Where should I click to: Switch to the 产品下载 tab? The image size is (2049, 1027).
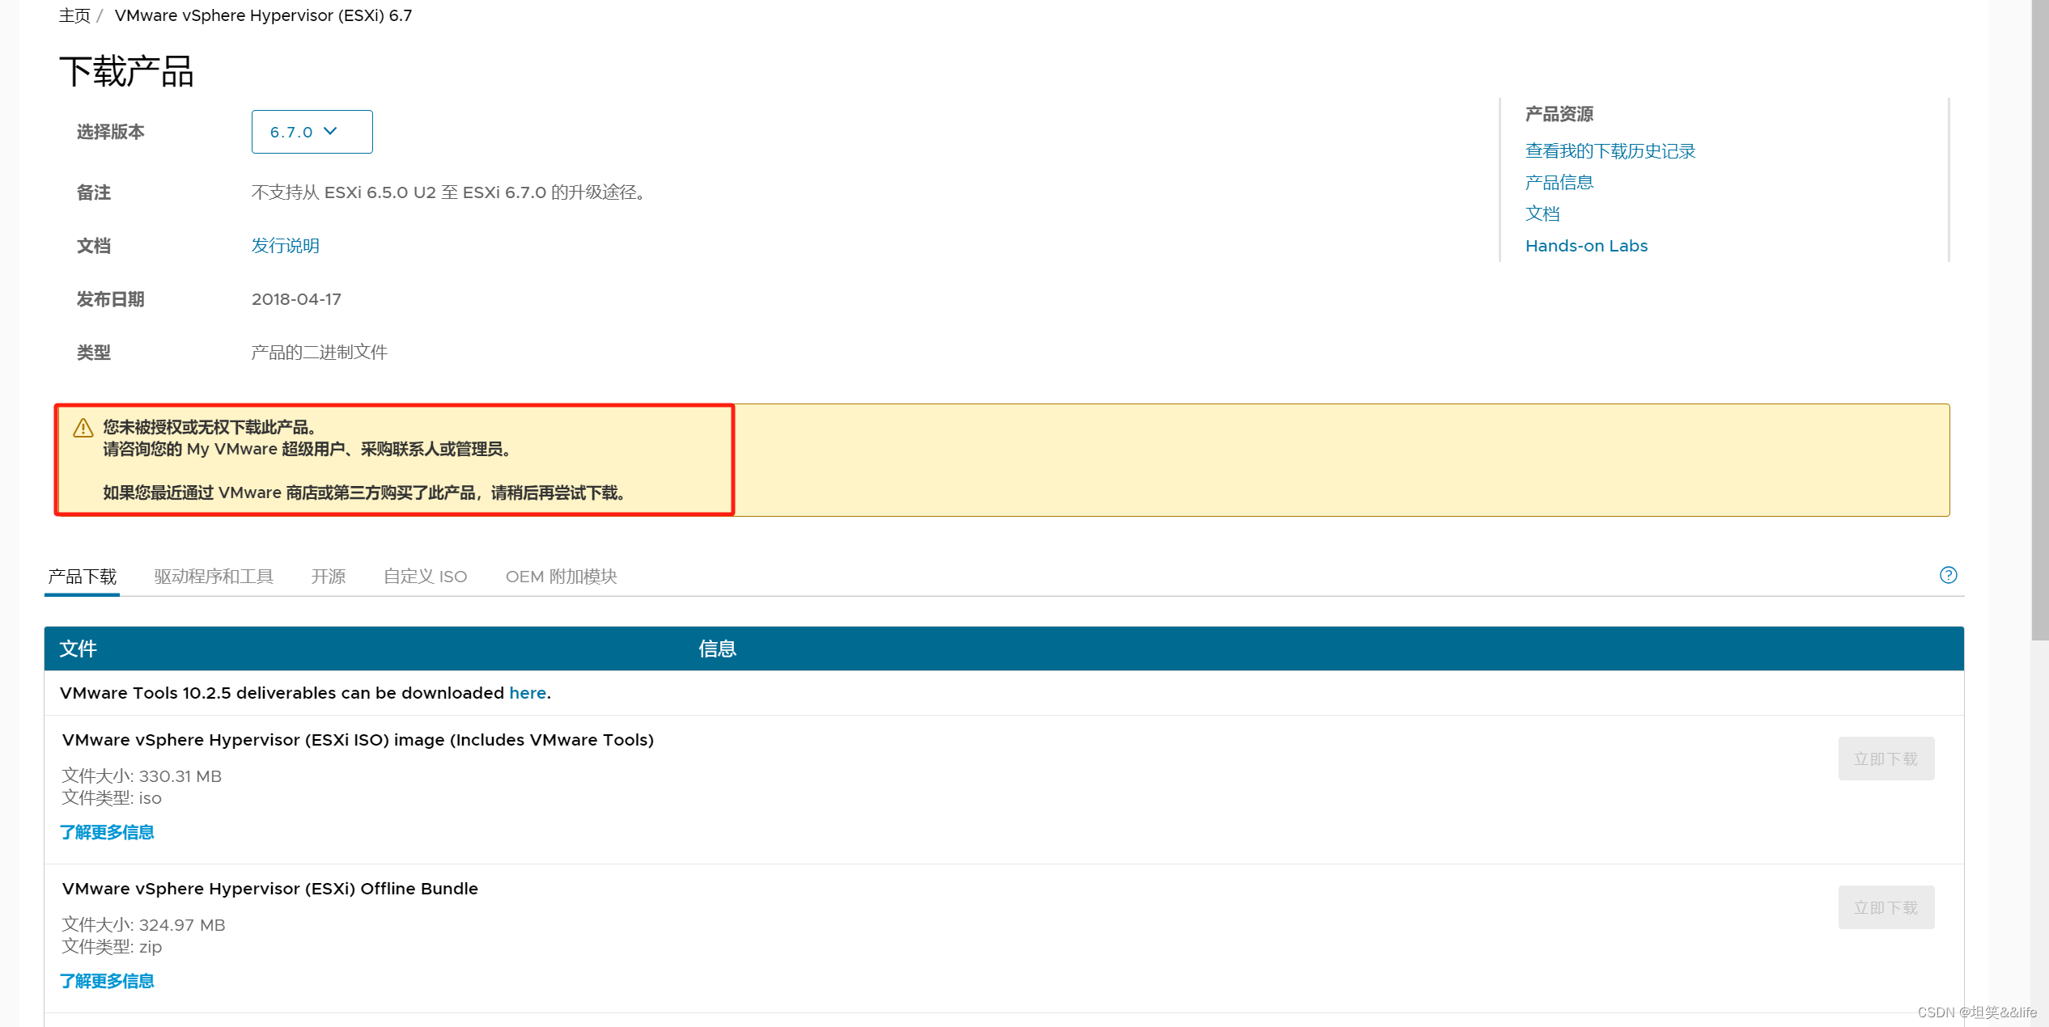pyautogui.click(x=82, y=577)
